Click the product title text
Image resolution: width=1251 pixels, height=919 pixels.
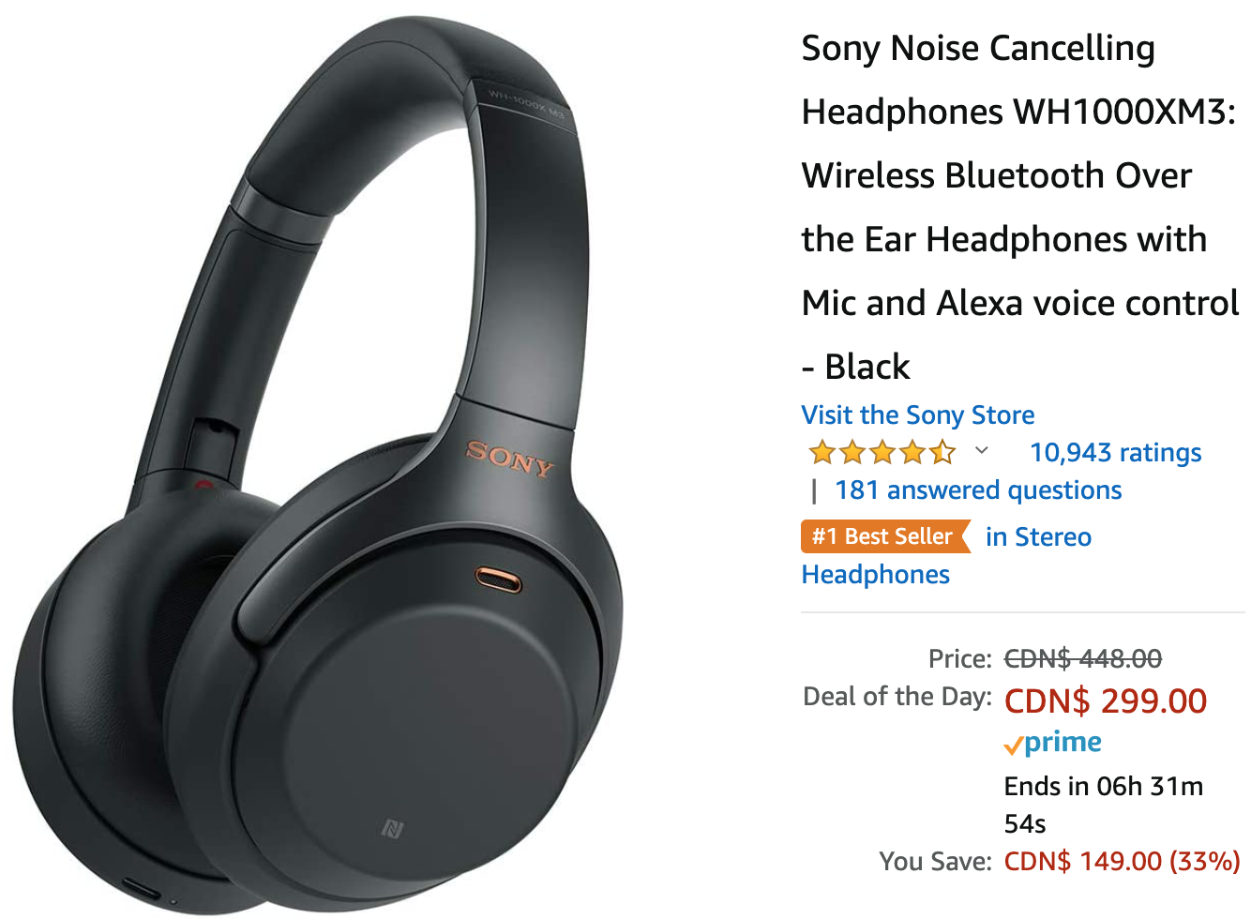click(x=1020, y=206)
